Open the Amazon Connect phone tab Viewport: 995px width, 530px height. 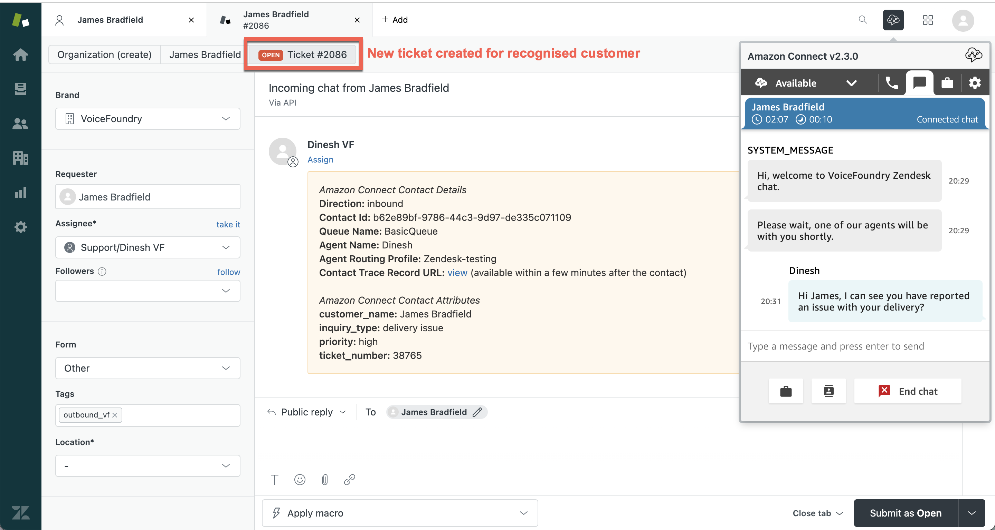(891, 83)
